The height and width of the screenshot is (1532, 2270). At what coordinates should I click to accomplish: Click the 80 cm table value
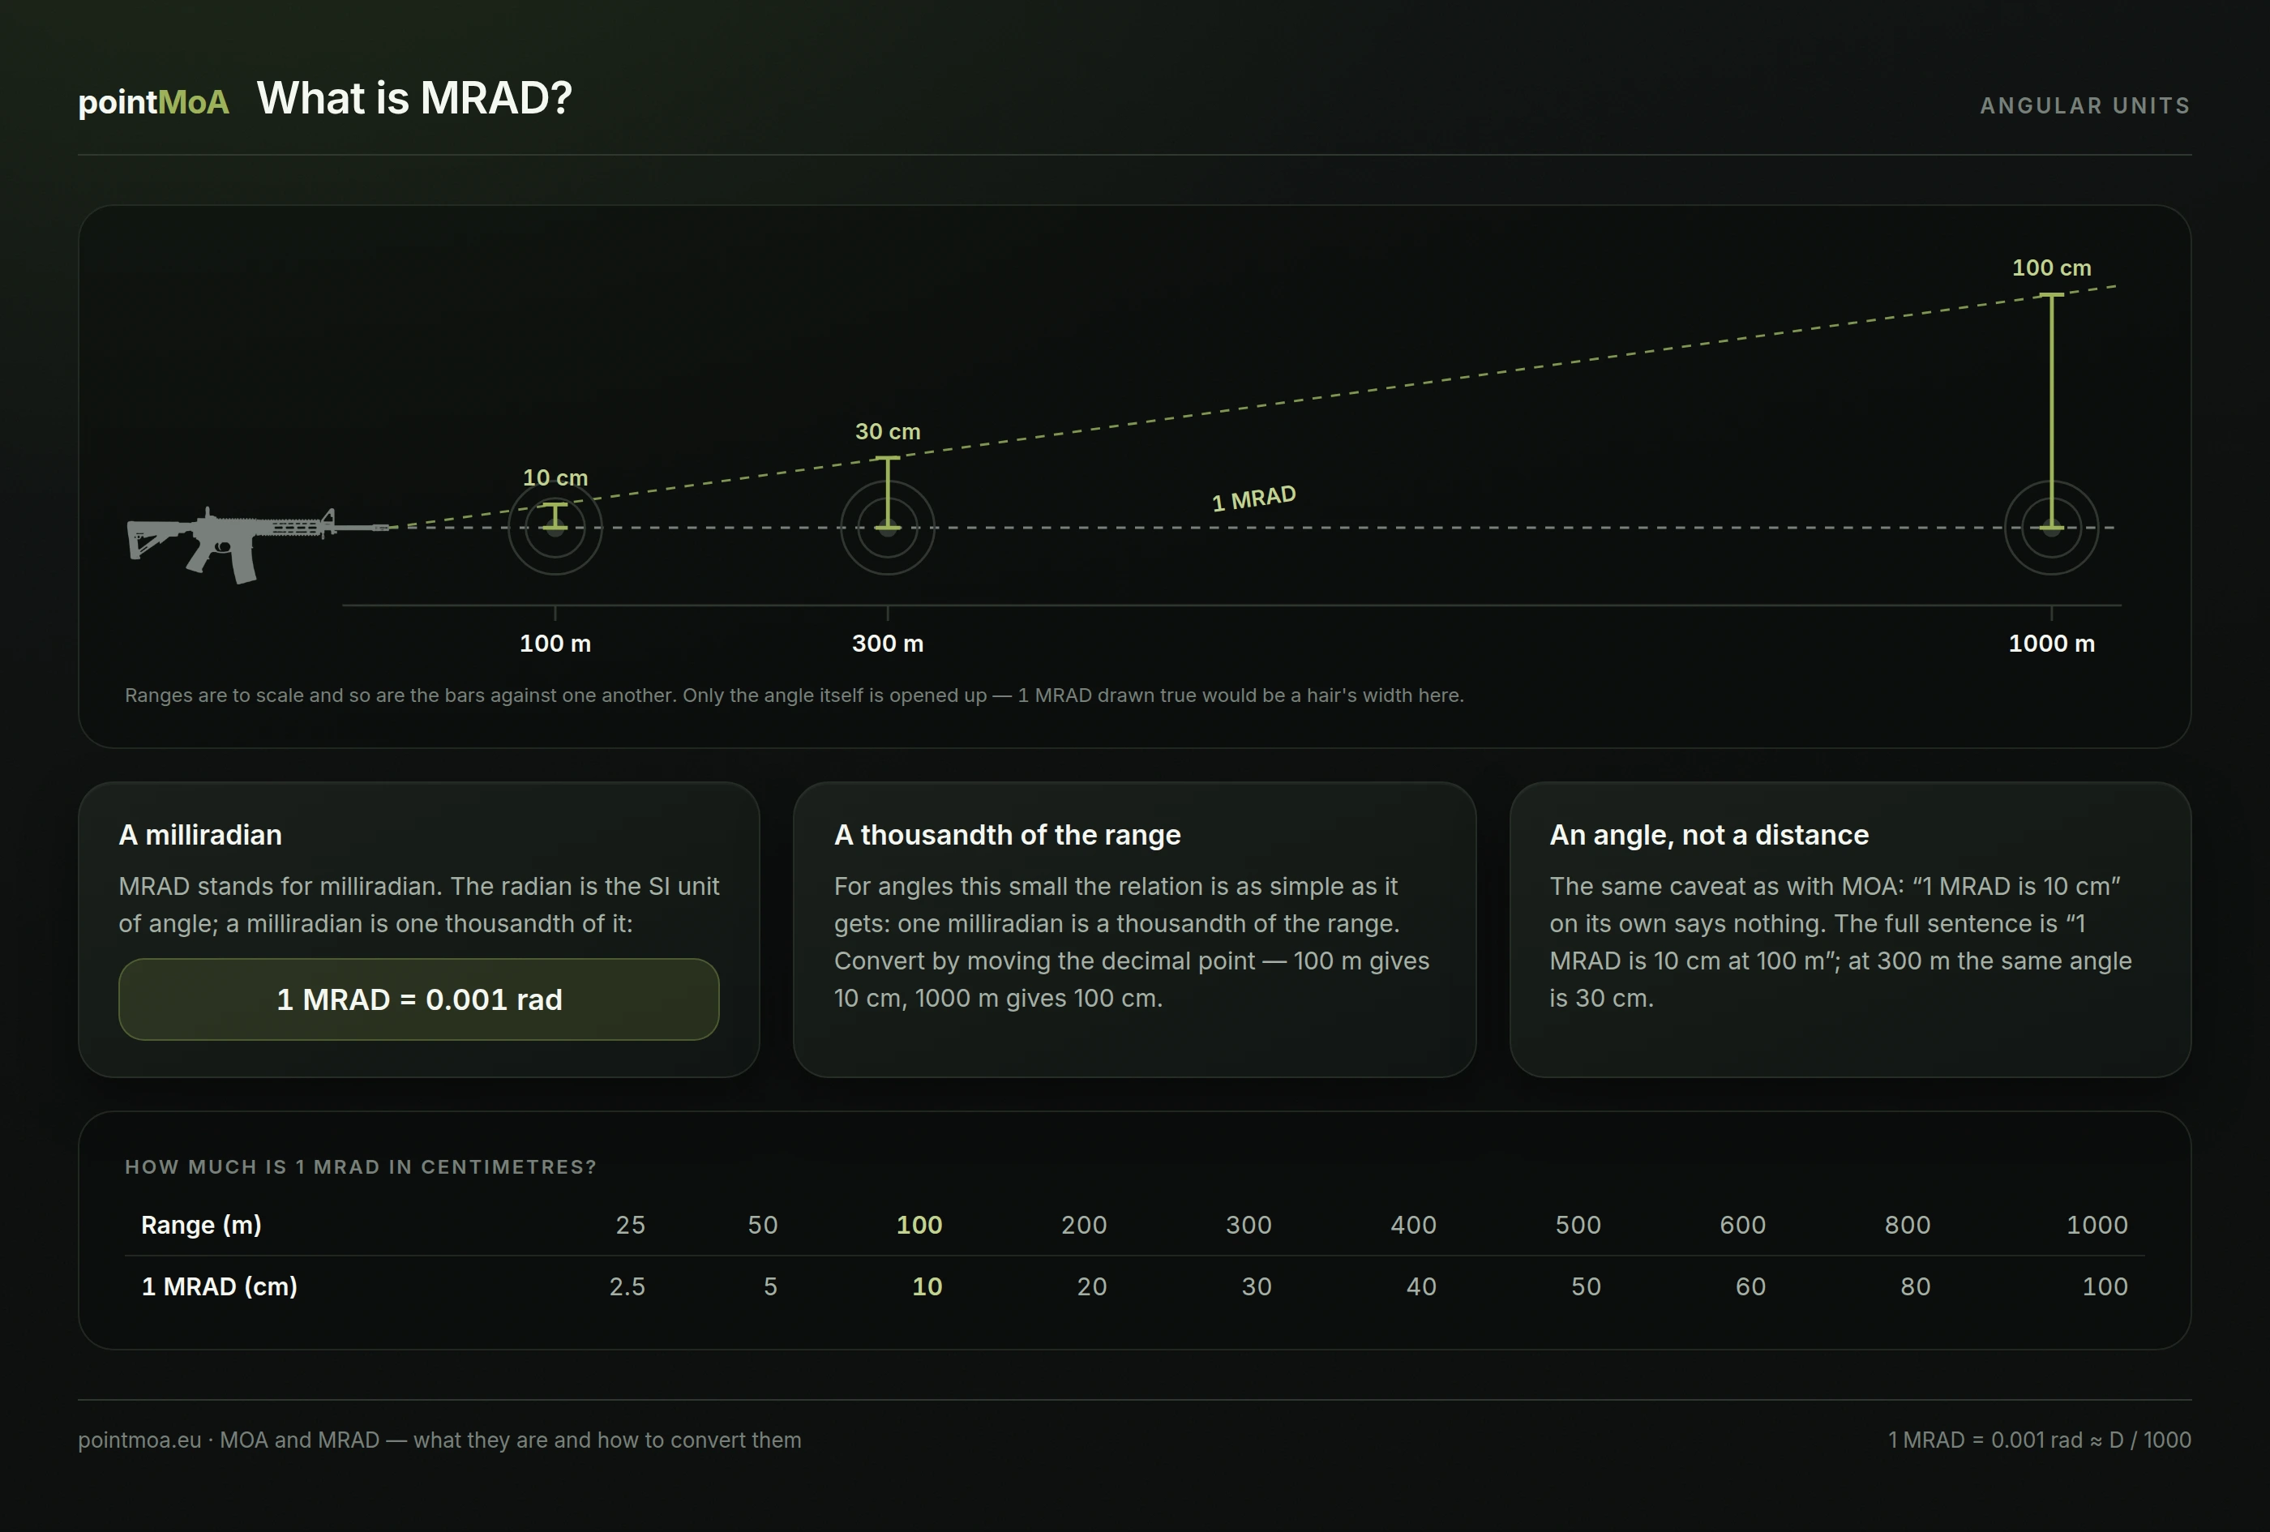point(1916,1287)
